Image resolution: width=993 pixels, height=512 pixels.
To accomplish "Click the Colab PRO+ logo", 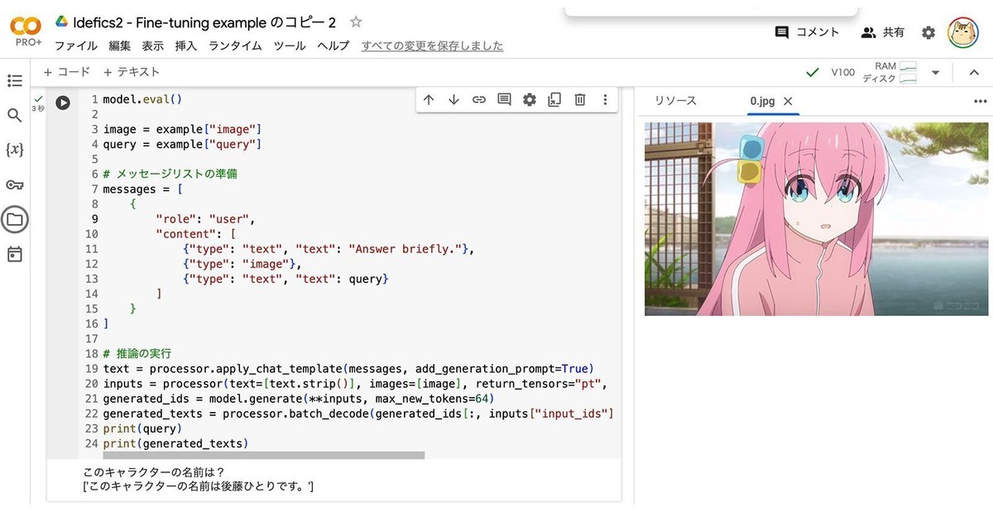I will 26,31.
